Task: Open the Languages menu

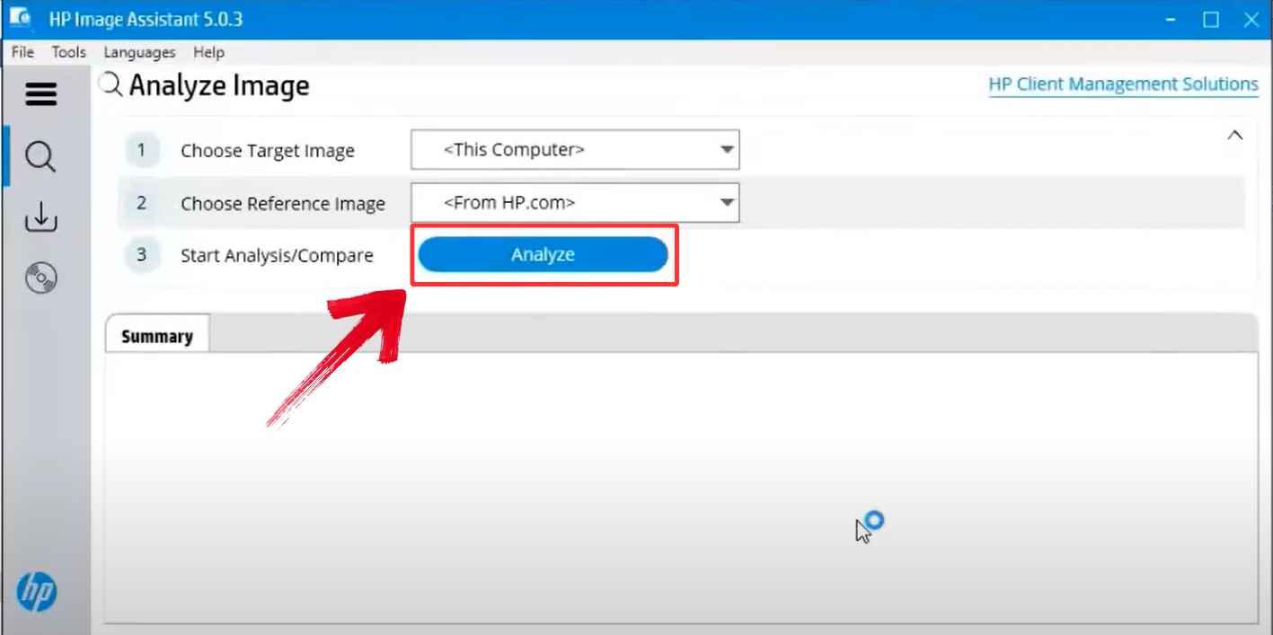Action: point(139,52)
